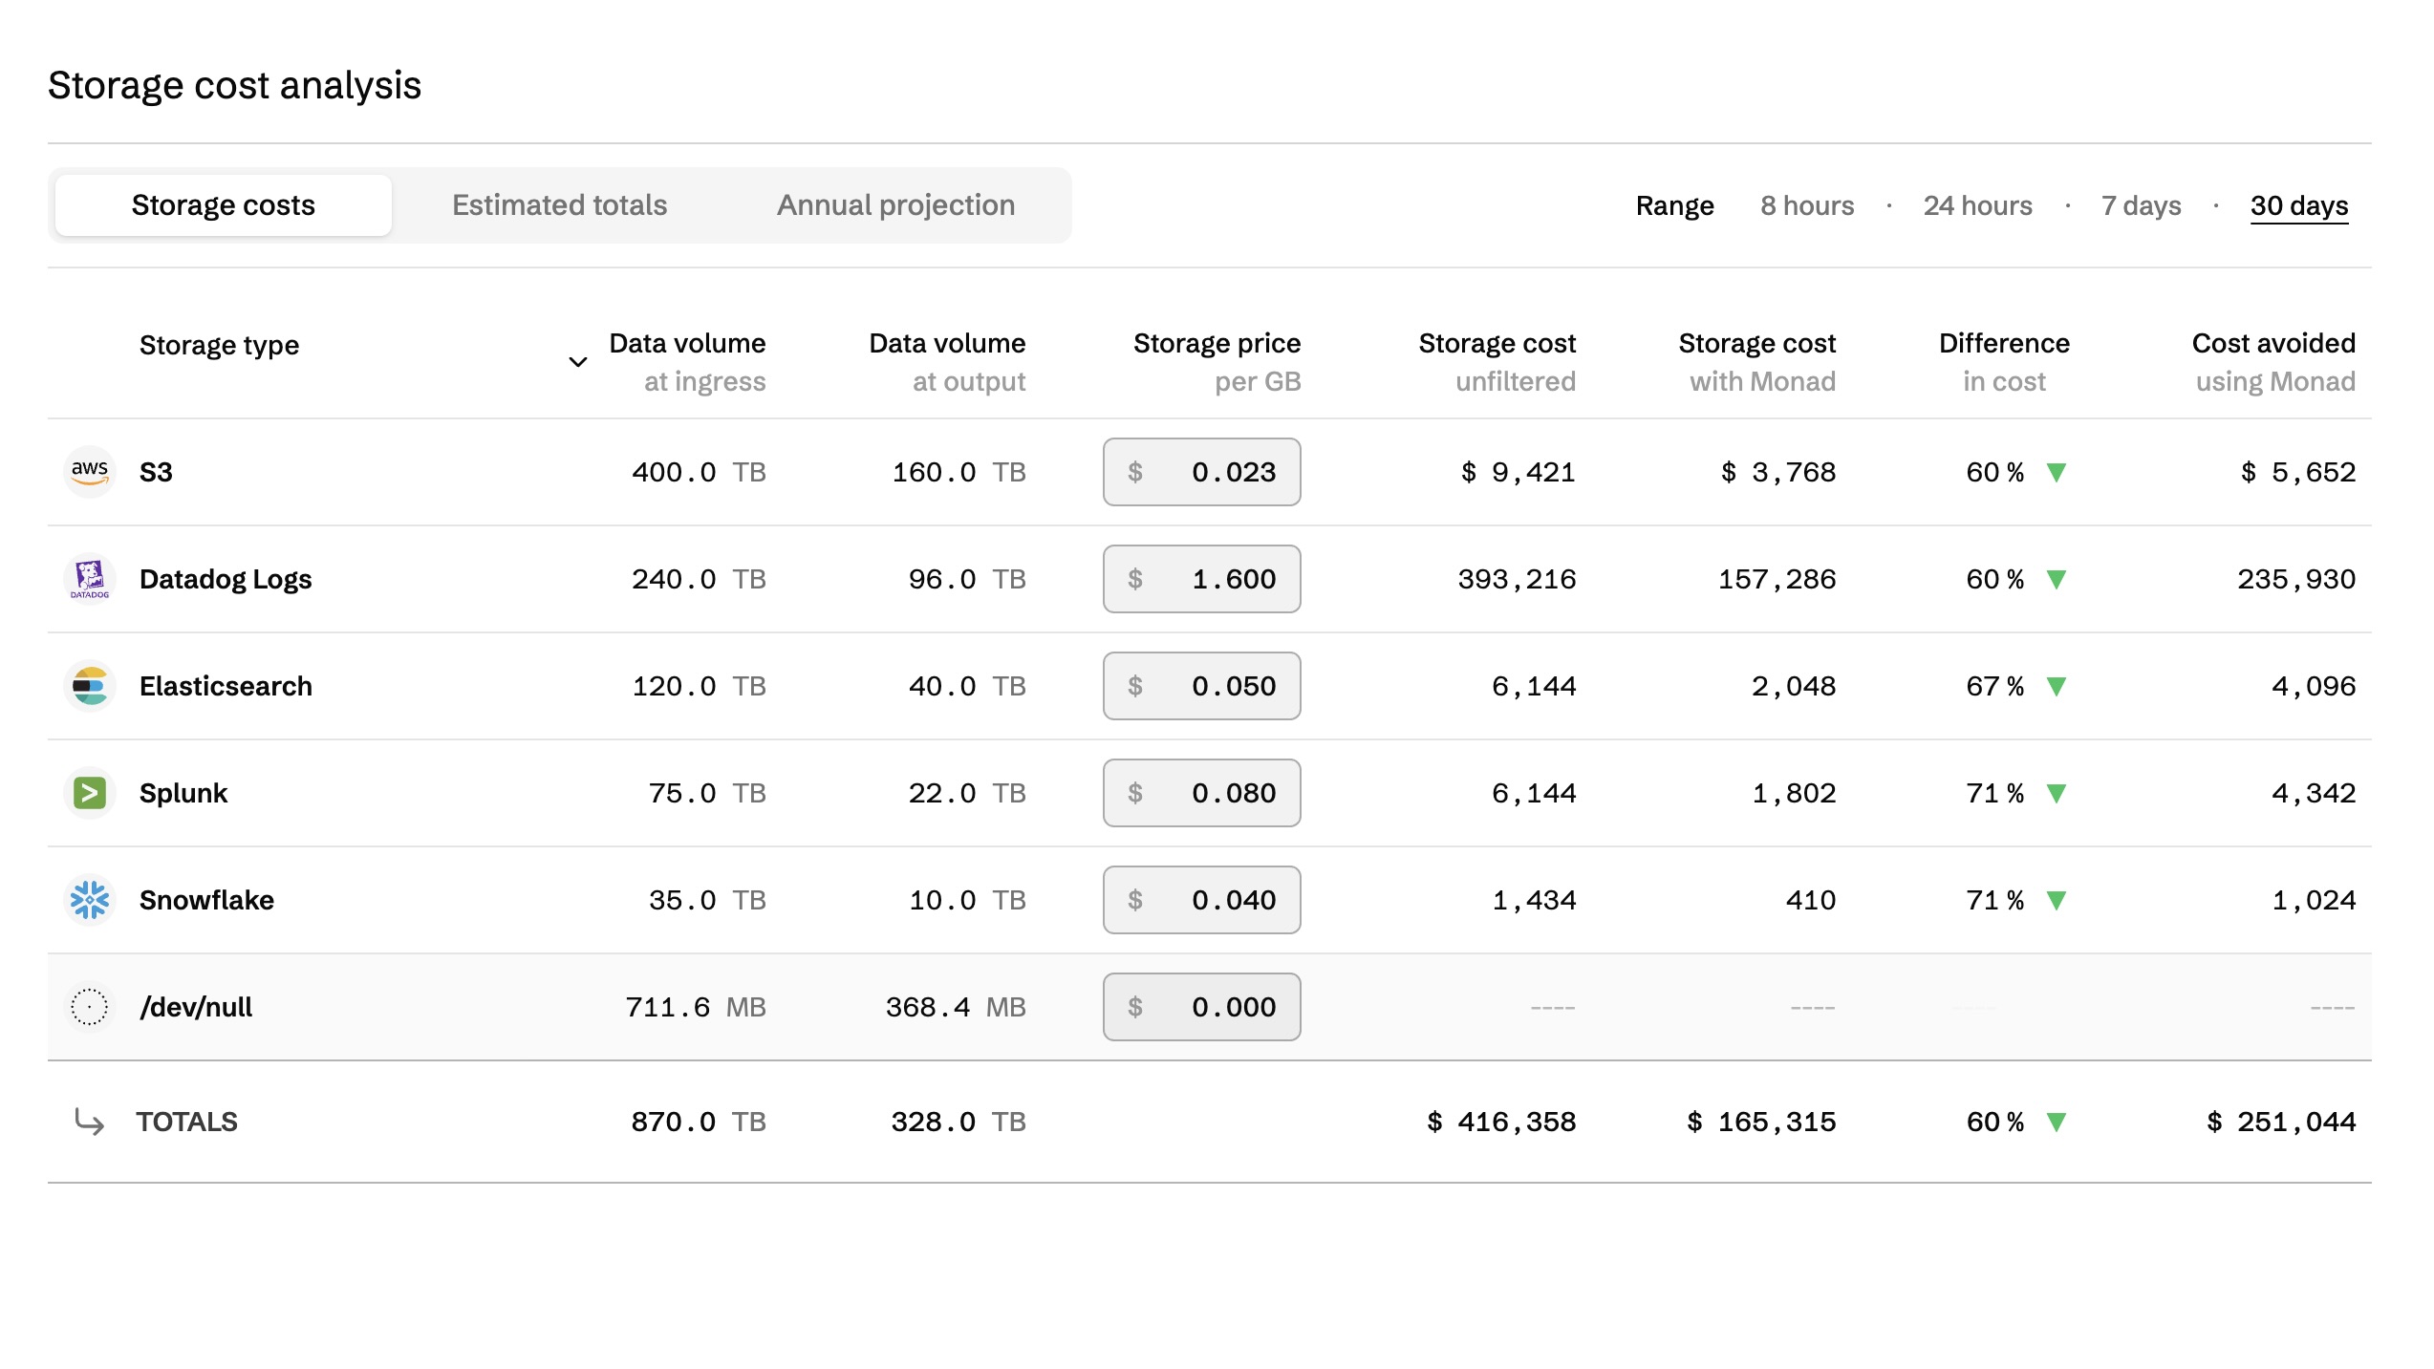Select the 24 hours range option

pos(1976,204)
